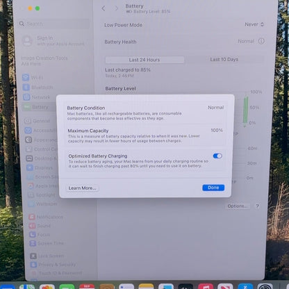Open the help question mark icon
289x289 pixels.
(257, 206)
